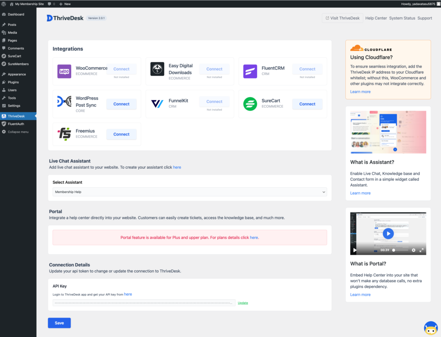Click the WordPress logo in the admin bar

click(x=4, y=4)
